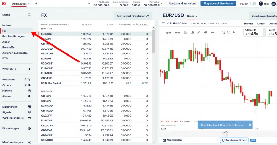Image resolution: width=277 pixels, height=145 pixels.
Task: Zoom in on the chart
Action: [x=229, y=32]
